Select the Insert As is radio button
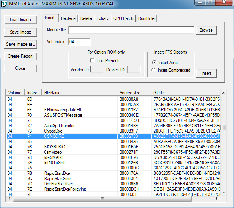The height and width of the screenshot is (208, 234). [154, 62]
